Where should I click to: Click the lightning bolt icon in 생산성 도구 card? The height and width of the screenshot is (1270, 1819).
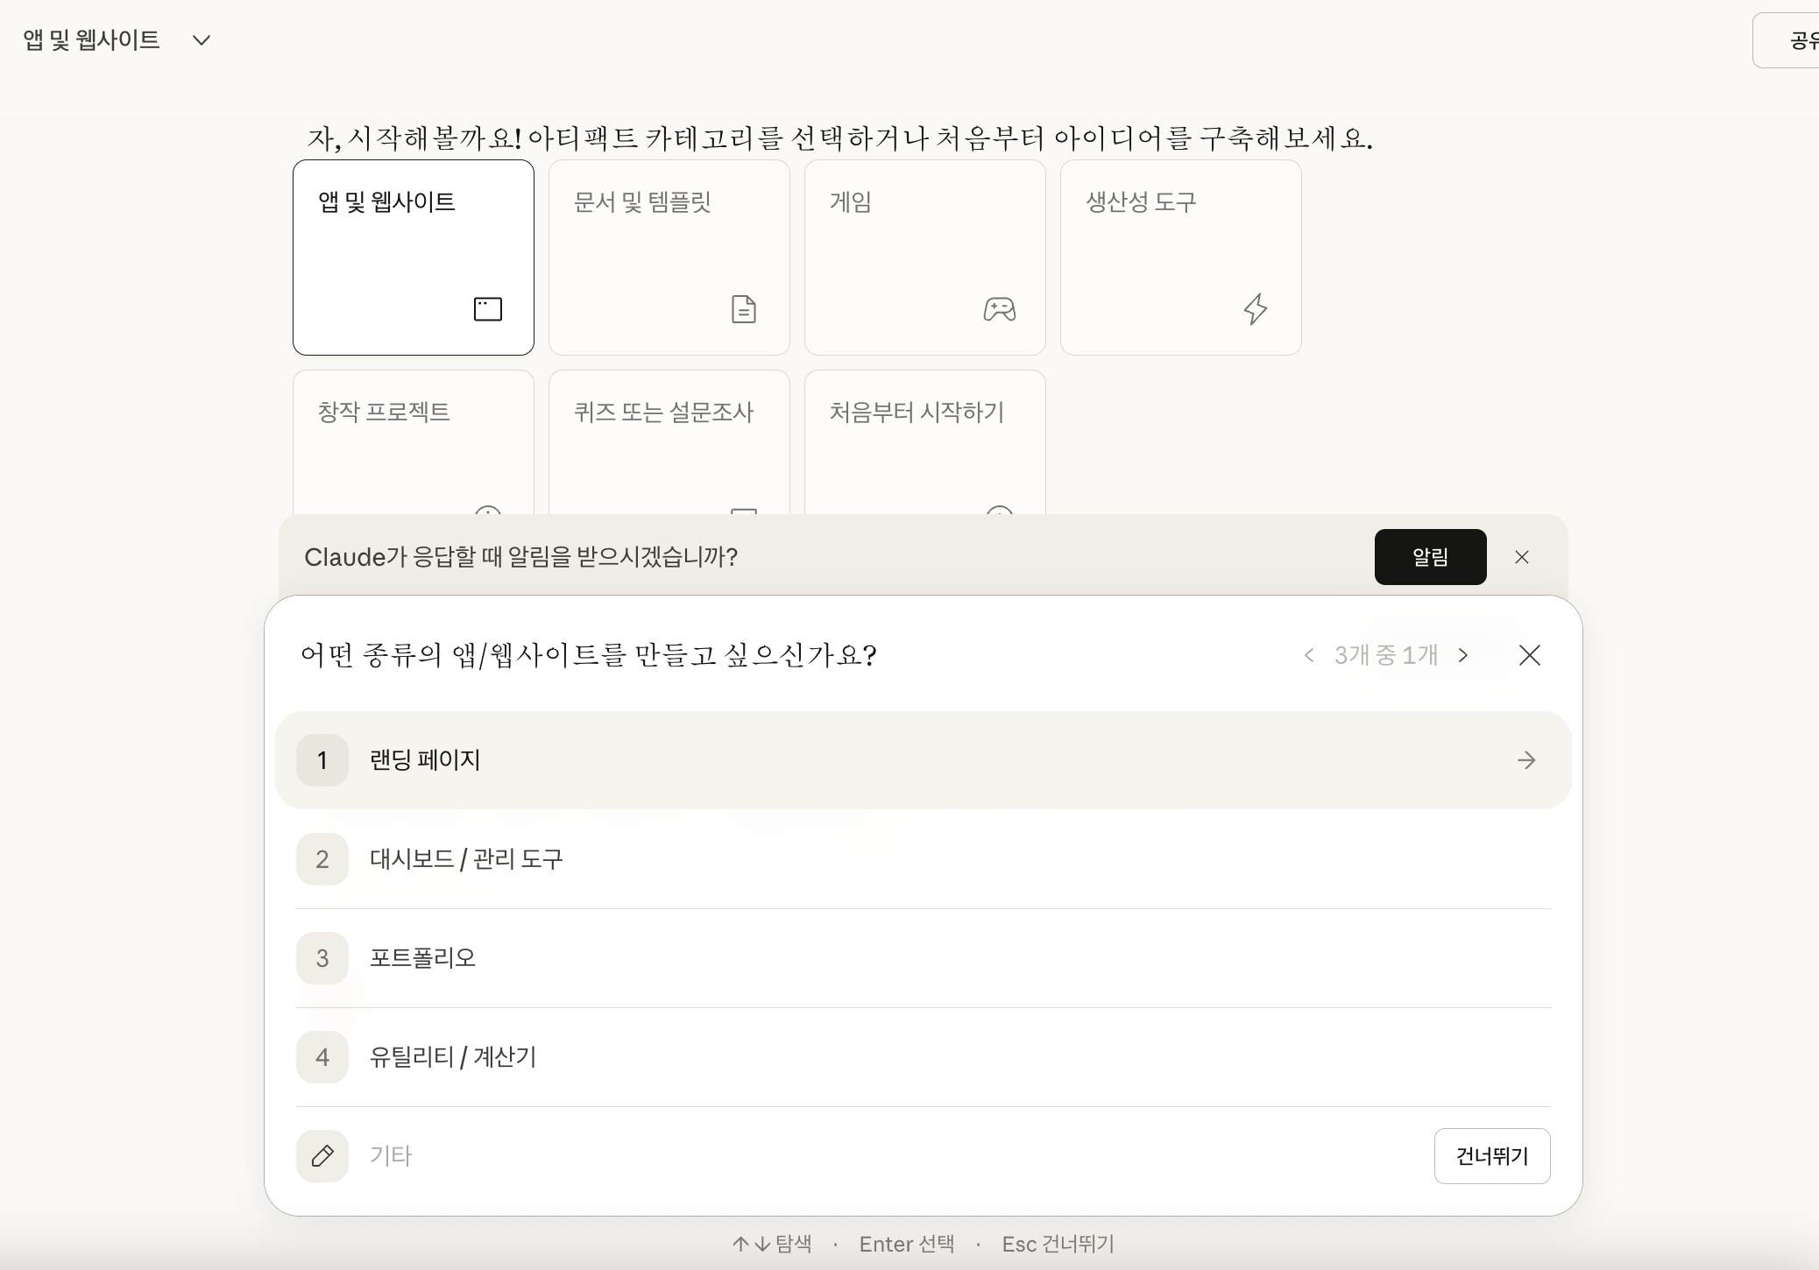[x=1256, y=309]
